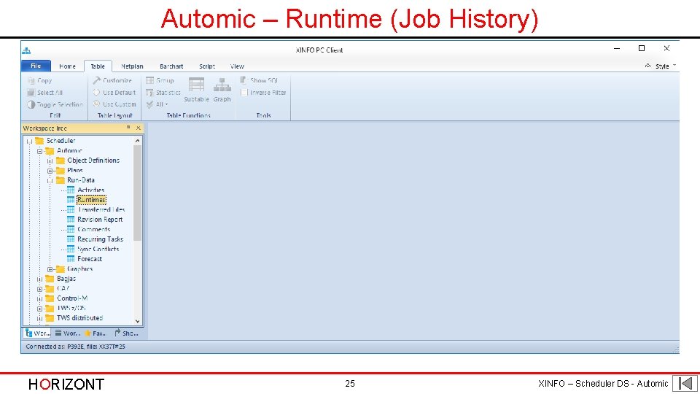Image resolution: width=700 pixels, height=394 pixels.
Task: Pin the Workspace tree panel
Action: 128,127
